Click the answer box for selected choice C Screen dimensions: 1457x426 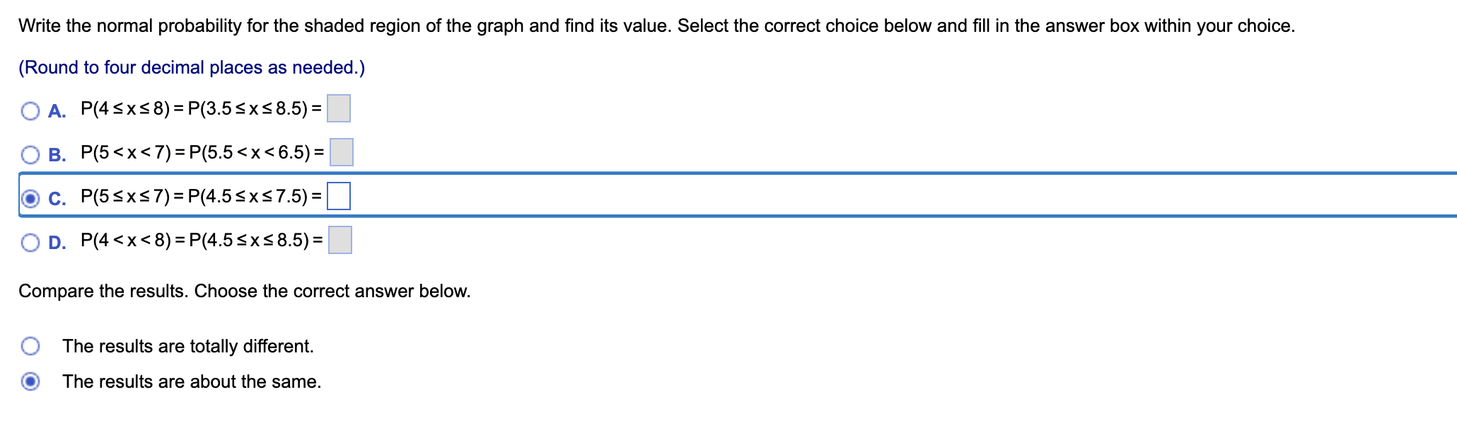click(339, 197)
